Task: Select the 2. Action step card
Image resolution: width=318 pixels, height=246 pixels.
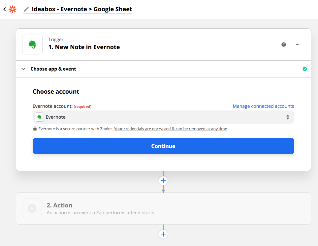Action: [163, 208]
